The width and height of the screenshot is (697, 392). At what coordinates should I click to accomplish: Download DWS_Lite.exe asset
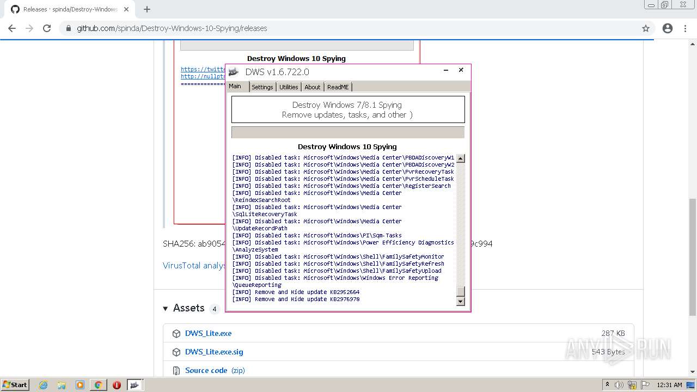pyautogui.click(x=208, y=333)
